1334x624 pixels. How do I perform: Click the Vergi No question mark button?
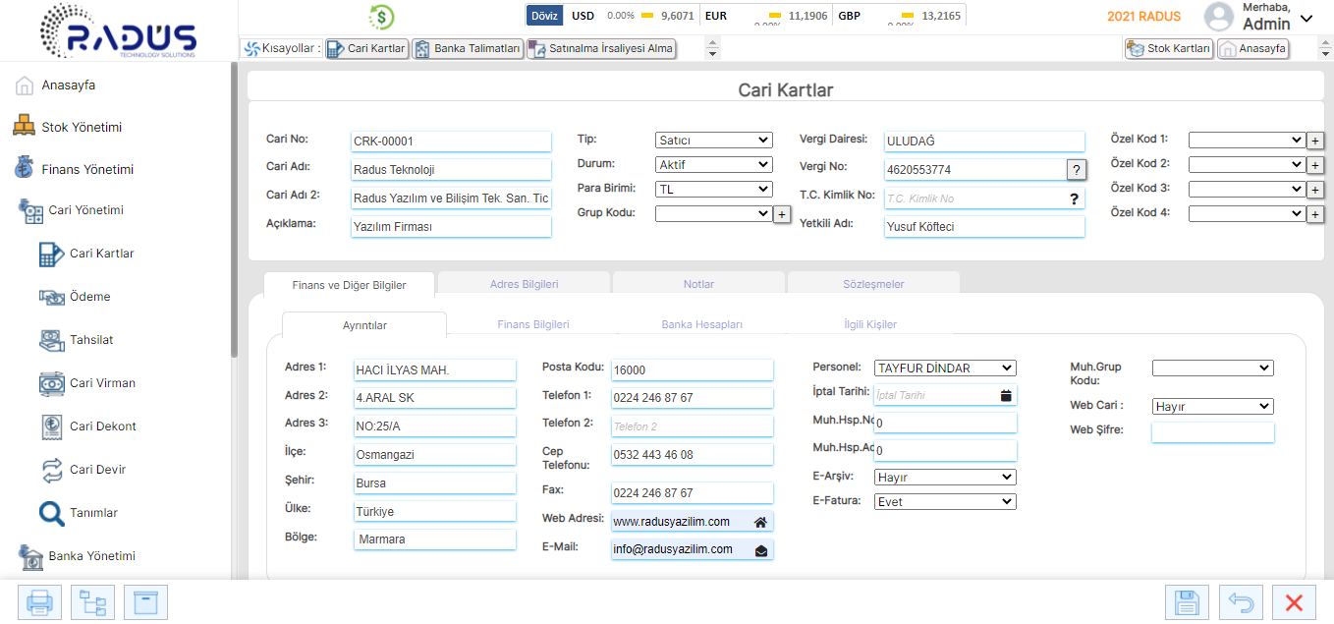(1077, 170)
